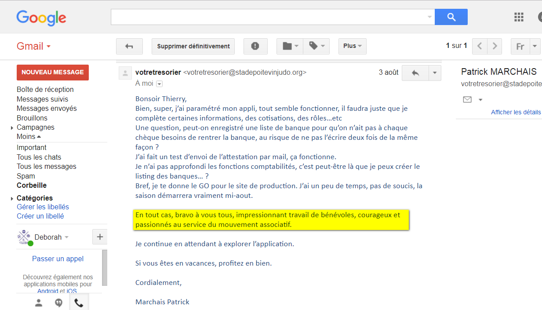The width and height of the screenshot is (542, 310).
Task: Focus the Google search input field
Action: point(268,17)
